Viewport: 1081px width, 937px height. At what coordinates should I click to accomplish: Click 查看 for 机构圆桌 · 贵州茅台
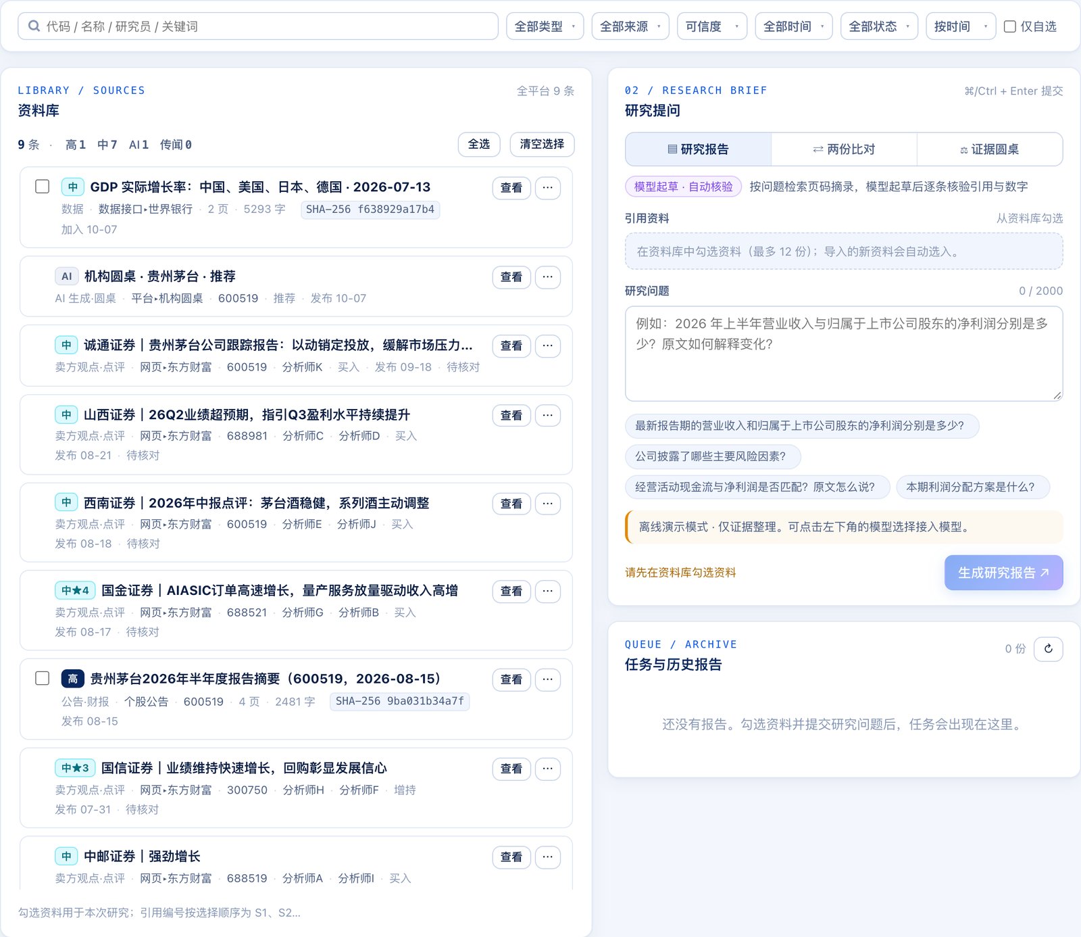[511, 277]
